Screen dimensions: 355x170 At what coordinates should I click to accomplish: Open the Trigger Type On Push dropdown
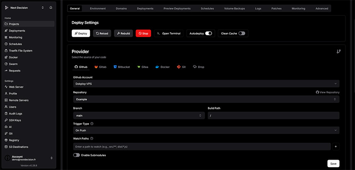pos(206,130)
